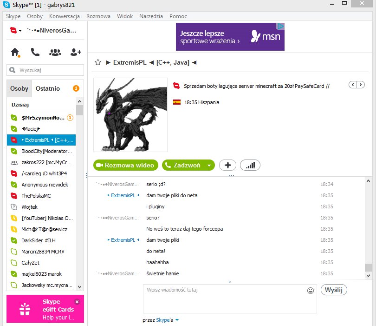
Task: Select contact $MrSzymonNo...
Action: (41, 118)
